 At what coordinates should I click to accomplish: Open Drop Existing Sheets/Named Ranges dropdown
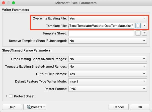[x=107, y=59]
